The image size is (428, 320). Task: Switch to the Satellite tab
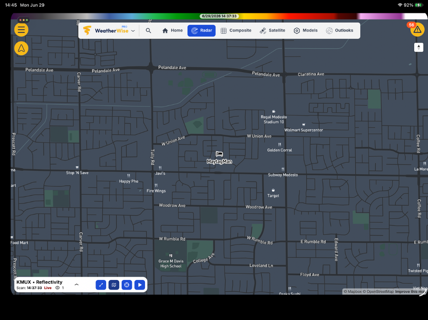[273, 30]
